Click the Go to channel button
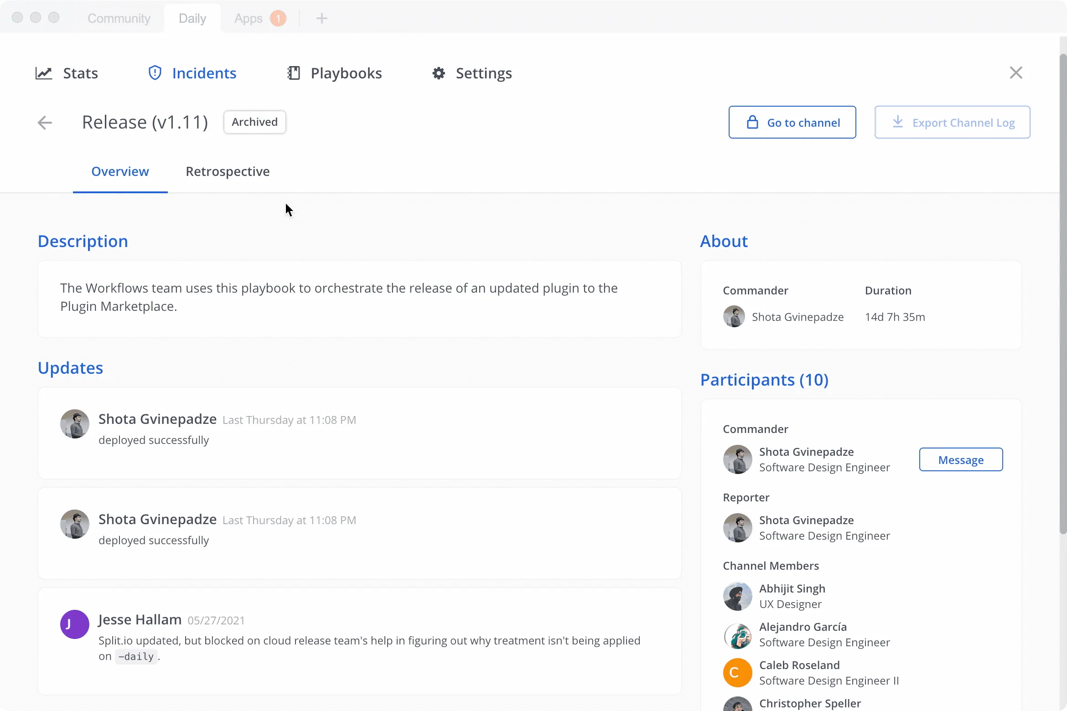This screenshot has height=711, width=1067. click(x=792, y=122)
